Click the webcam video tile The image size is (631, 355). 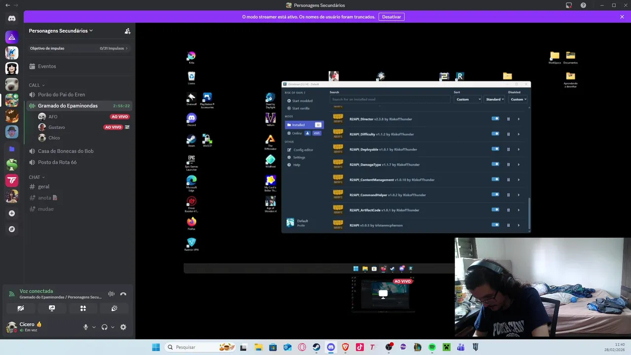coord(543,287)
